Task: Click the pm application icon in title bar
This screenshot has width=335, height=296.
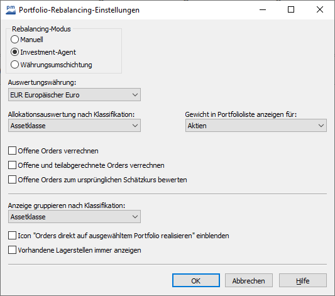Action: pyautogui.click(x=11, y=10)
